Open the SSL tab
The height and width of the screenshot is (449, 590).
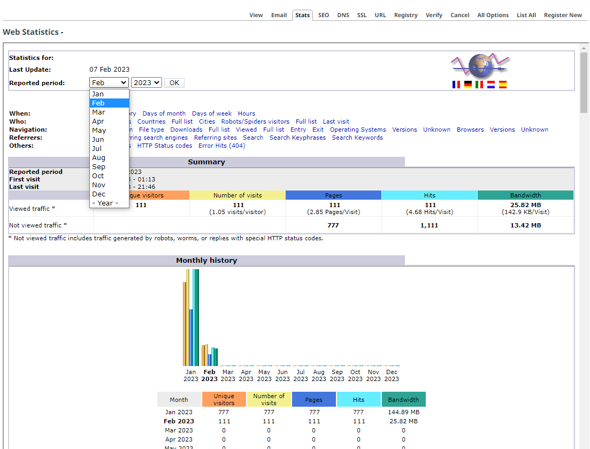coord(362,15)
